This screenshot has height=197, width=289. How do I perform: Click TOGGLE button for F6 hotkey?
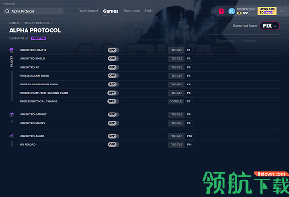(176, 93)
